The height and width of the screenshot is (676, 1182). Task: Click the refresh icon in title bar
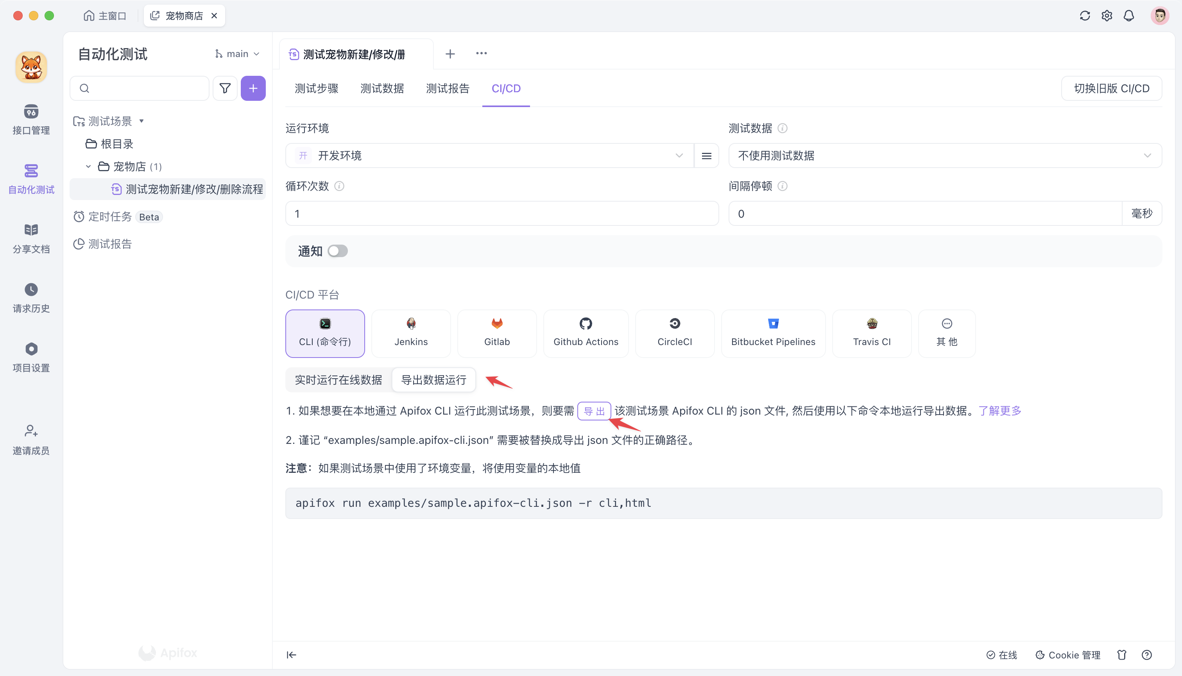pos(1084,15)
